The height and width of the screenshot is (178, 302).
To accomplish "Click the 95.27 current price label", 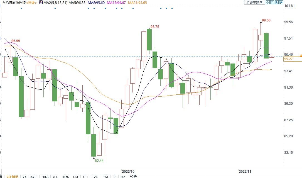I will click(288, 59).
